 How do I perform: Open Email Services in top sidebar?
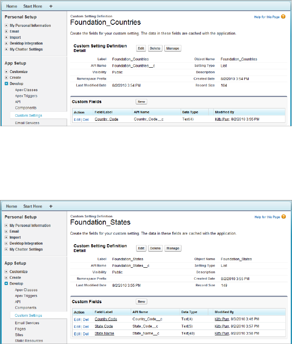27,123
